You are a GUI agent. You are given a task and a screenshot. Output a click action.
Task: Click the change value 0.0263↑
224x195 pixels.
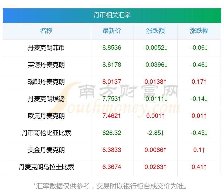tap(155, 167)
